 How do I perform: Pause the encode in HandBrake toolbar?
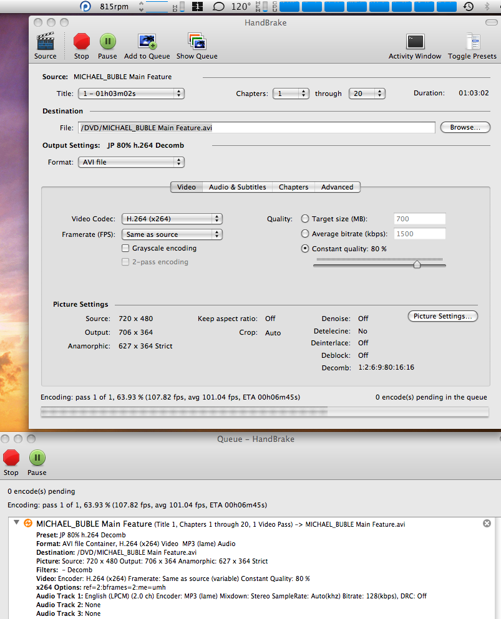pos(107,41)
